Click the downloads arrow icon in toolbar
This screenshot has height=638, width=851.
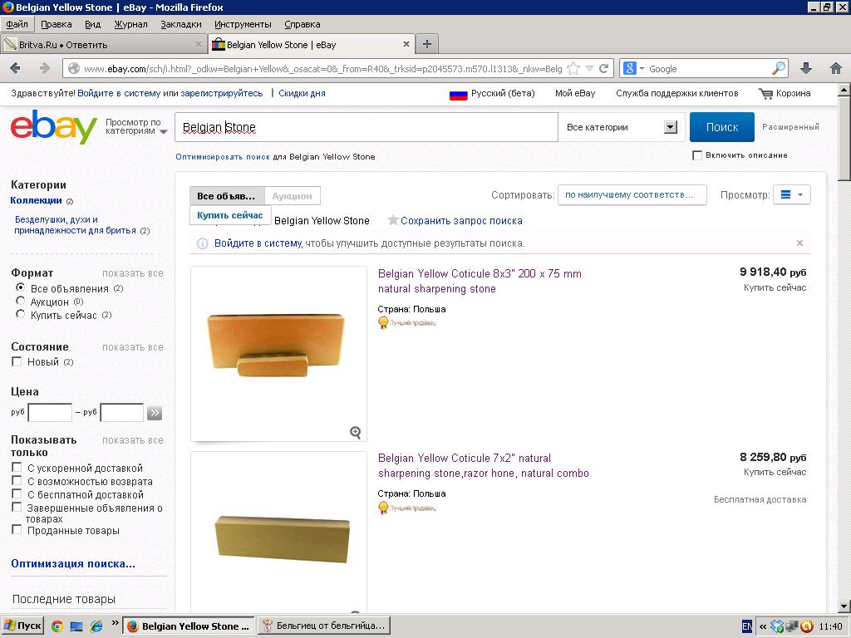805,69
